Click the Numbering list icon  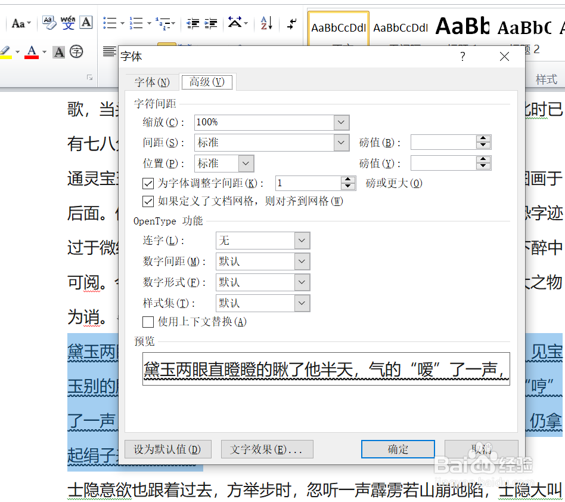point(136,23)
